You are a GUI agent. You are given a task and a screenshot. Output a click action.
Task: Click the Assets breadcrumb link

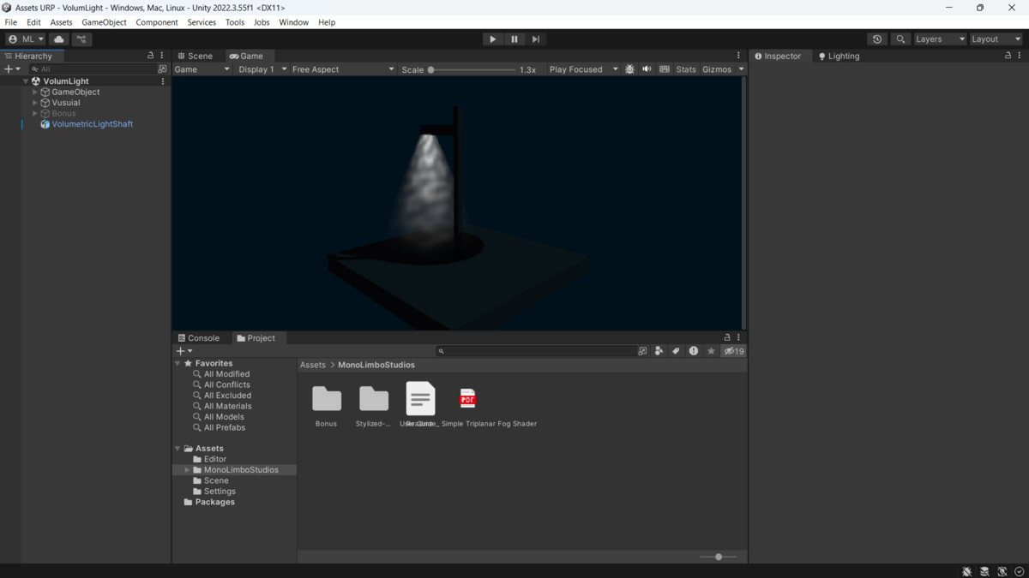[313, 364]
